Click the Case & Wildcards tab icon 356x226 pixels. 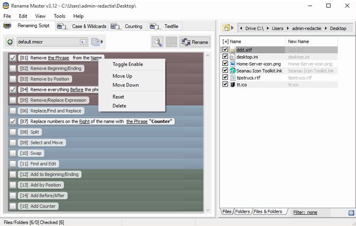point(62,26)
